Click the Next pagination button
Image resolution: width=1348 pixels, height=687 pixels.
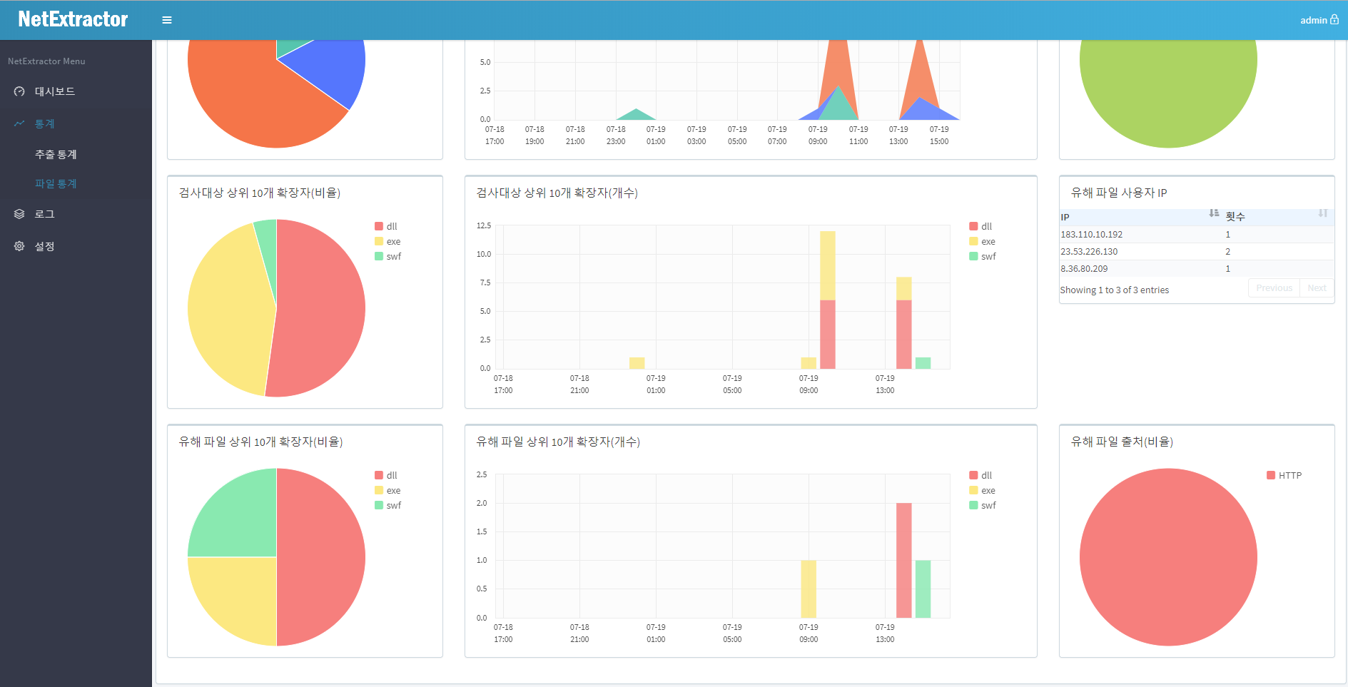click(x=1317, y=288)
